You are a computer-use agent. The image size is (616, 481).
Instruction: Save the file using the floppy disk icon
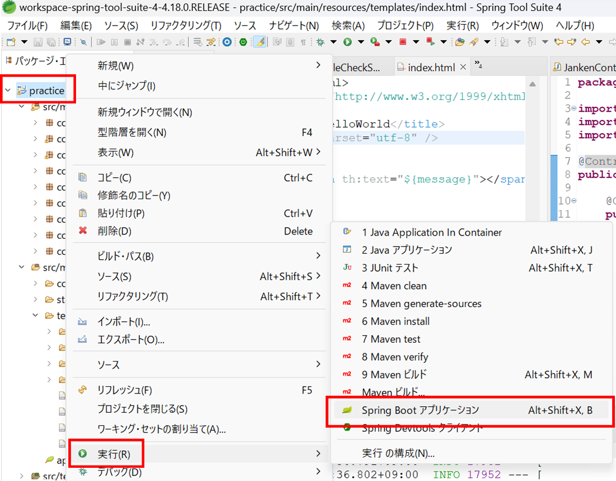click(38, 41)
